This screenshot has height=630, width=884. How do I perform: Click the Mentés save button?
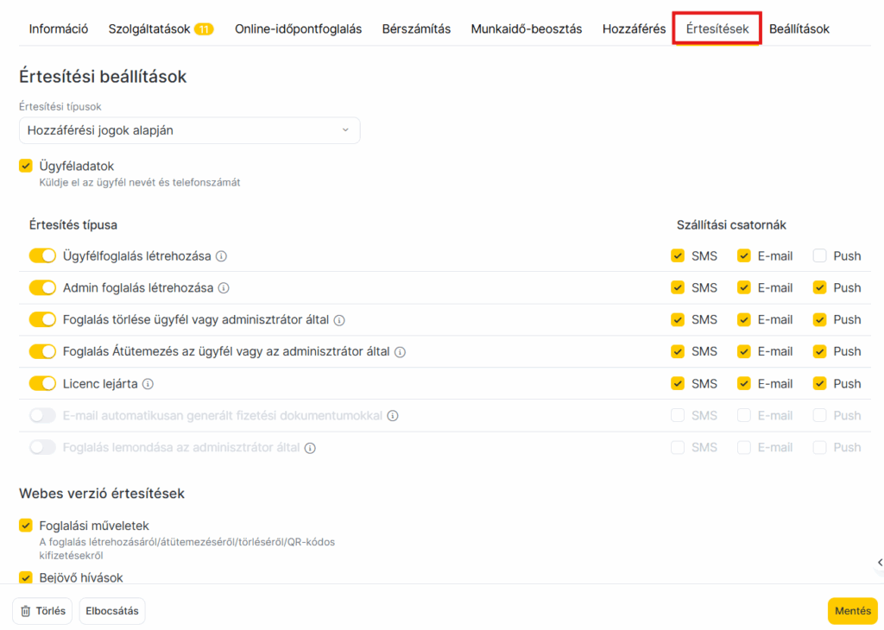click(x=852, y=611)
